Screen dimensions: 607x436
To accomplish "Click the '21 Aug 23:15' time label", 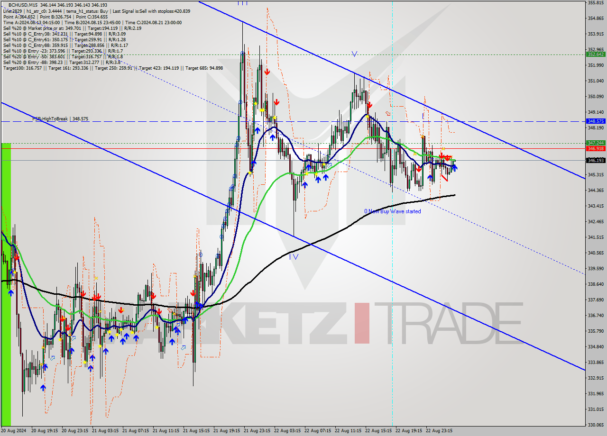I will [257, 431].
